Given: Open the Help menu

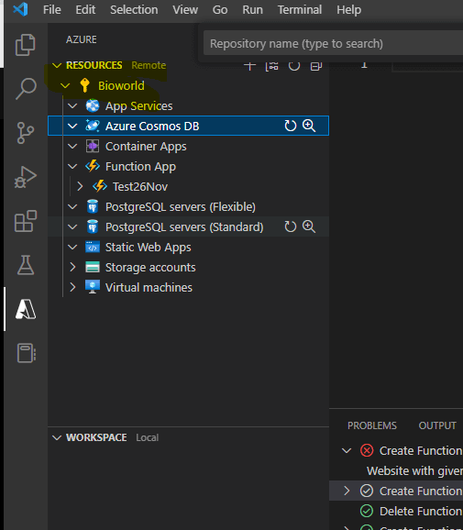Looking at the screenshot, I should coord(348,10).
